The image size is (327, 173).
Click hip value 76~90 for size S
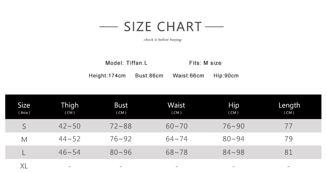point(233,126)
